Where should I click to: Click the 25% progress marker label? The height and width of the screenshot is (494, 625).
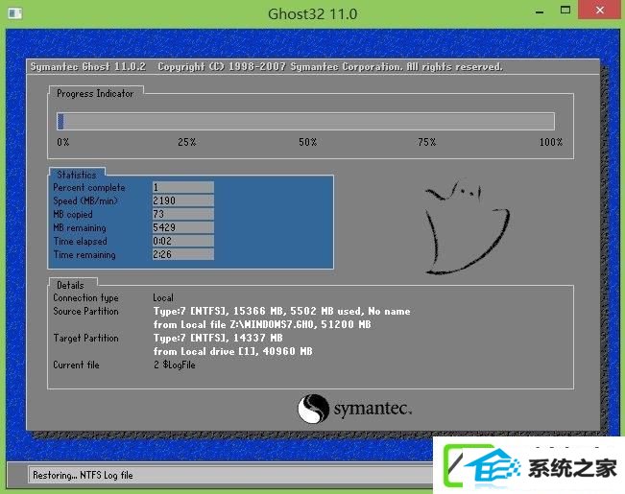187,142
